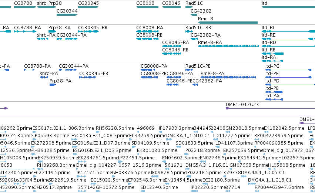315x193 pixels.
Task: Click the CG8788 gene bar
Action: pyautogui.click(x=25, y=7)
